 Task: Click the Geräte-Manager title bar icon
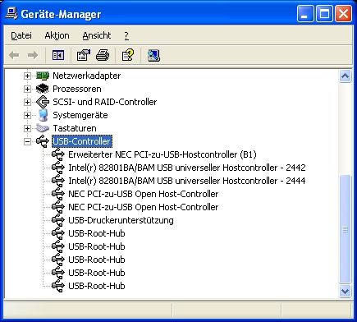(11, 14)
